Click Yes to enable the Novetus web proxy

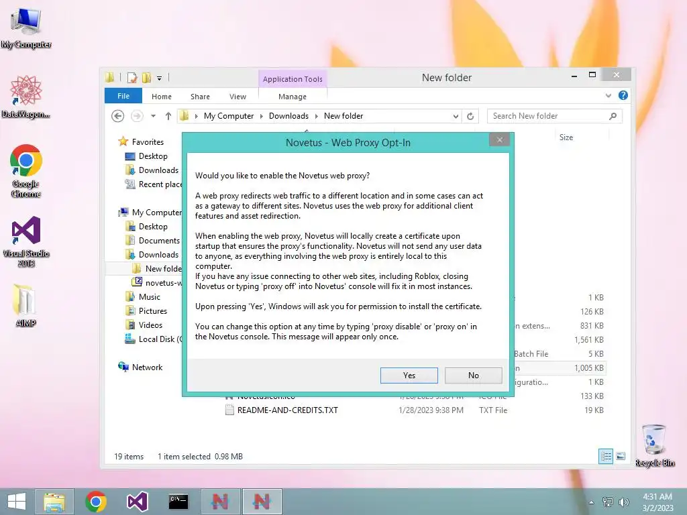(409, 376)
